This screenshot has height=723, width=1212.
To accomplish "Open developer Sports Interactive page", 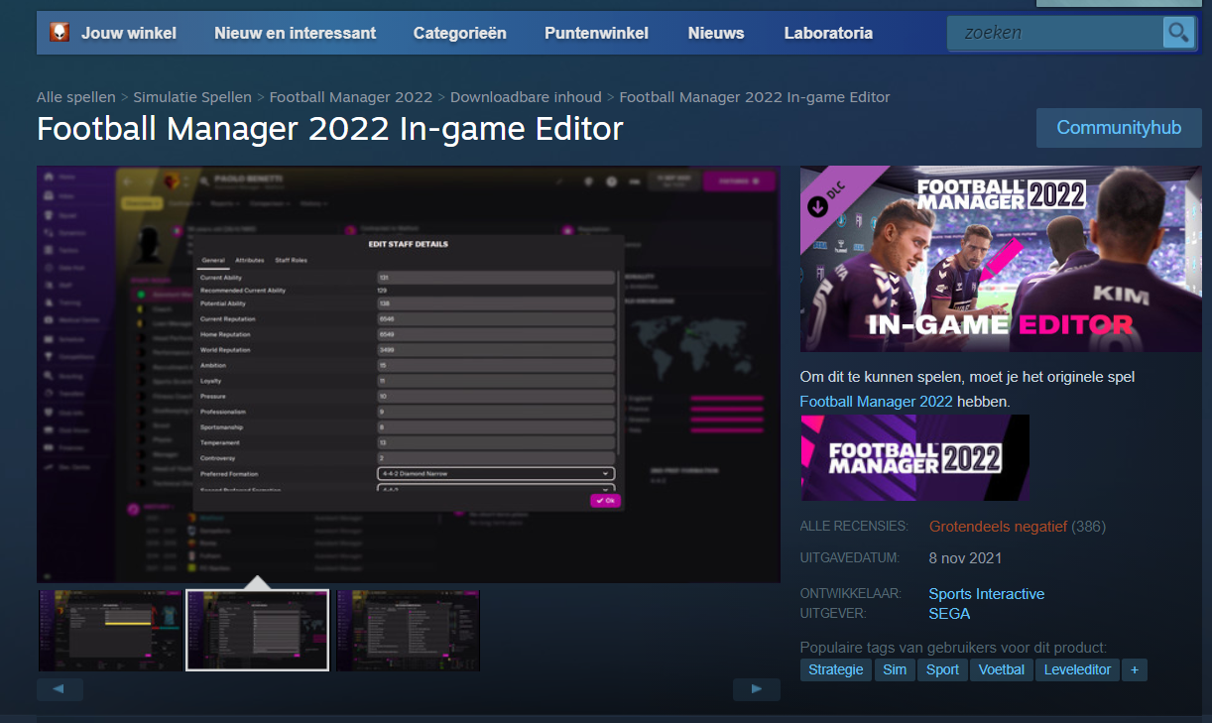I will pyautogui.click(x=986, y=594).
